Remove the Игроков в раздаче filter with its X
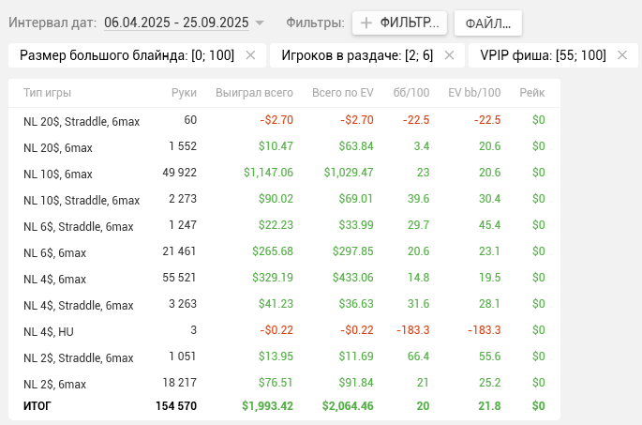 (x=449, y=55)
